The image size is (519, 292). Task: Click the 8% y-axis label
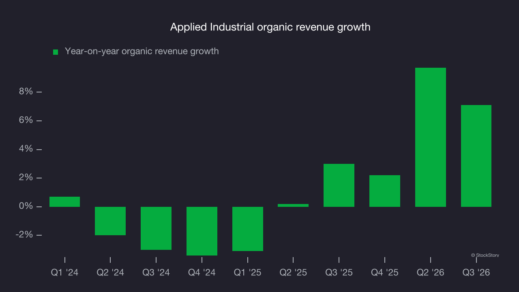[26, 92]
